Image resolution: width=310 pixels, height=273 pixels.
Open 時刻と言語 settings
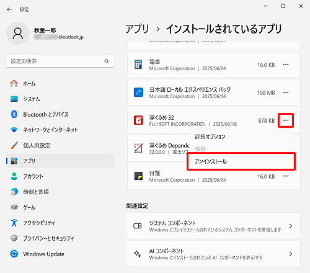click(60, 192)
